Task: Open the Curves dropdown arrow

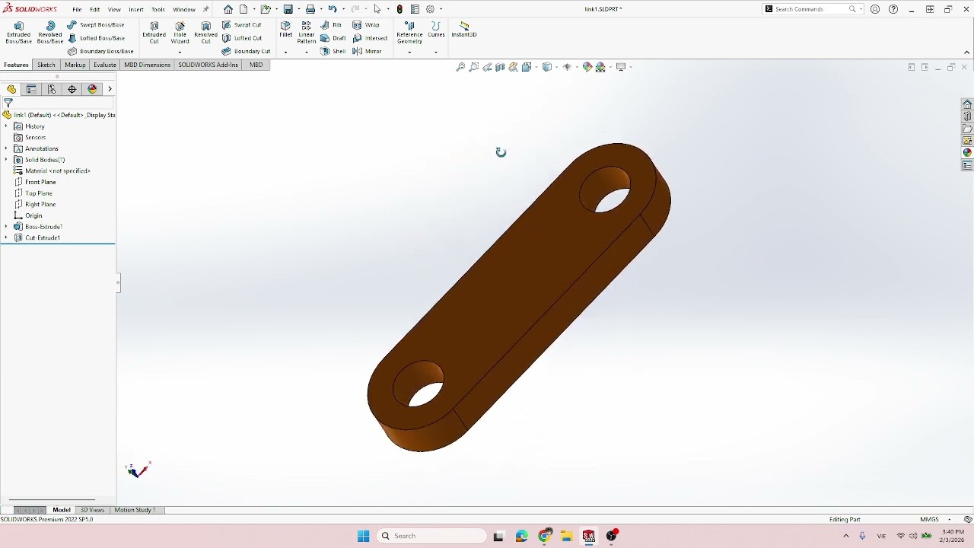Action: coord(436,52)
